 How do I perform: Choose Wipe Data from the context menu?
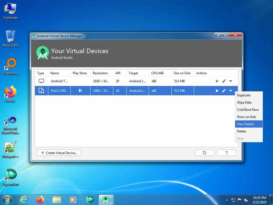click(249, 102)
